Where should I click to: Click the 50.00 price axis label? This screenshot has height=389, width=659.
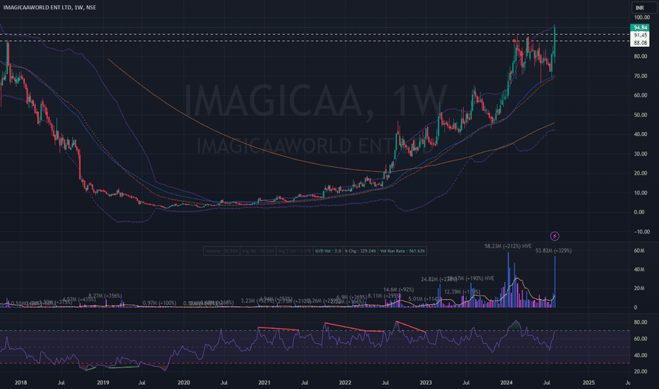[x=641, y=115]
